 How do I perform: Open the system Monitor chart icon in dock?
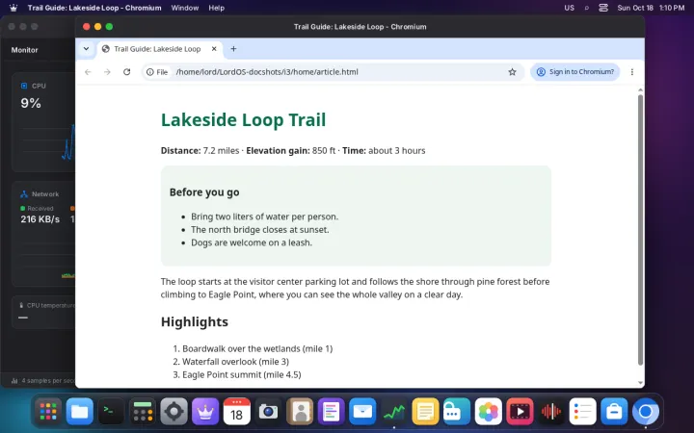(394, 412)
